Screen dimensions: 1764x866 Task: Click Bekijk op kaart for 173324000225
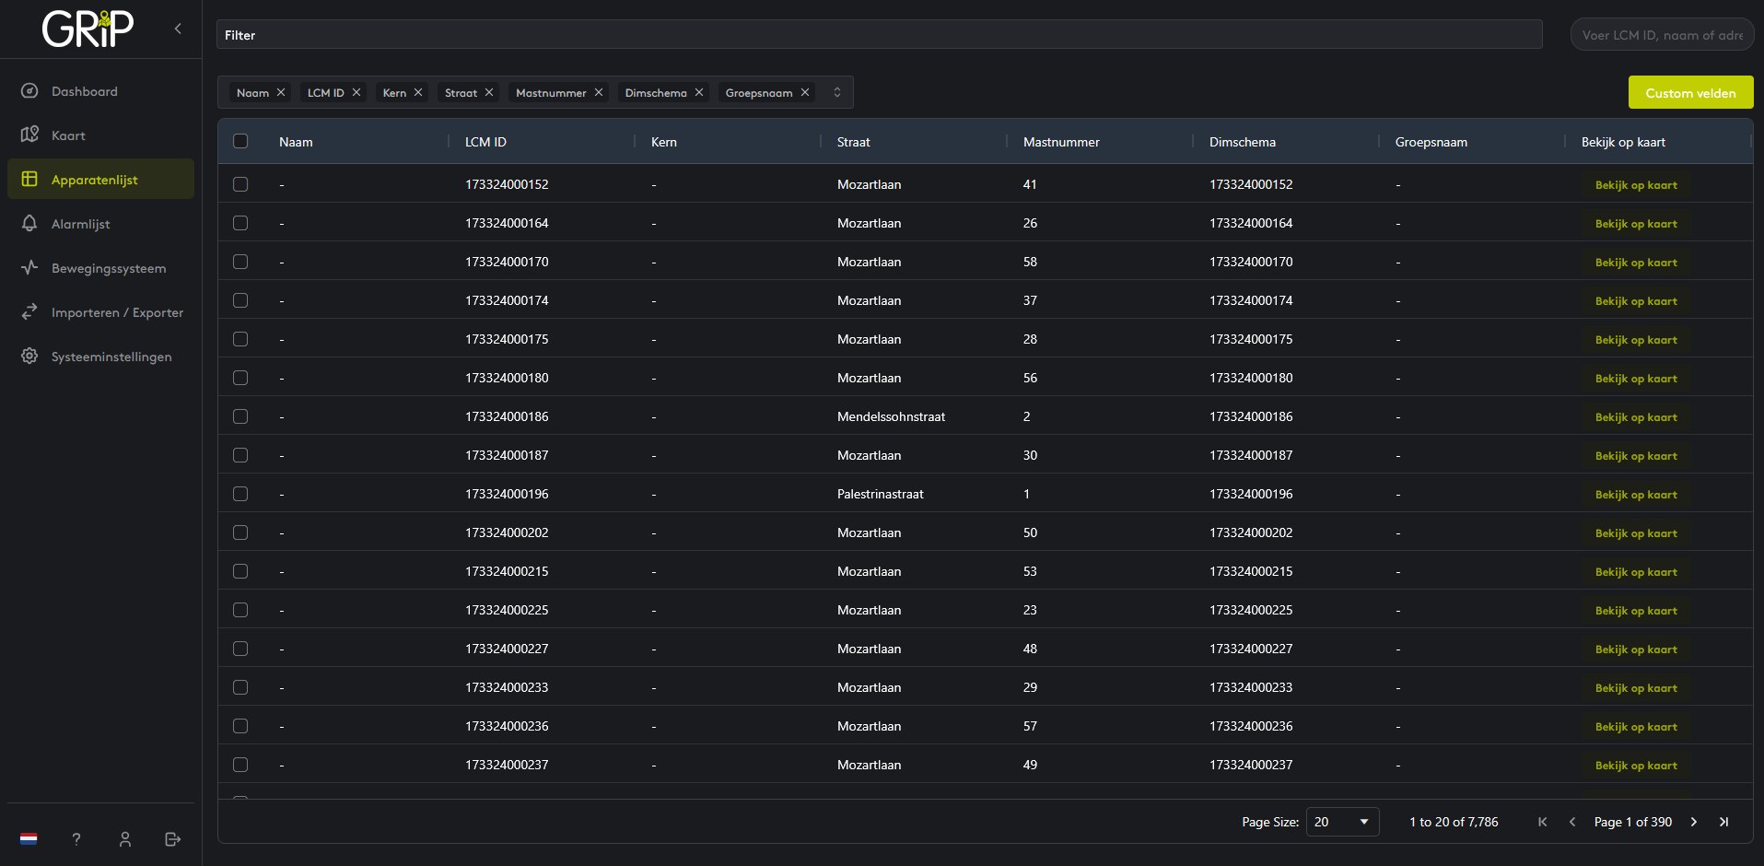pos(1636,611)
